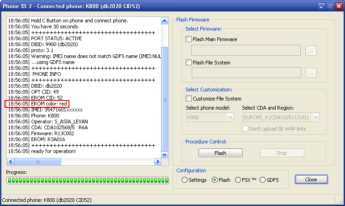Viewport: 345px width, 206px height.
Task: Click the log's scroll up arrow
Action: point(165,21)
